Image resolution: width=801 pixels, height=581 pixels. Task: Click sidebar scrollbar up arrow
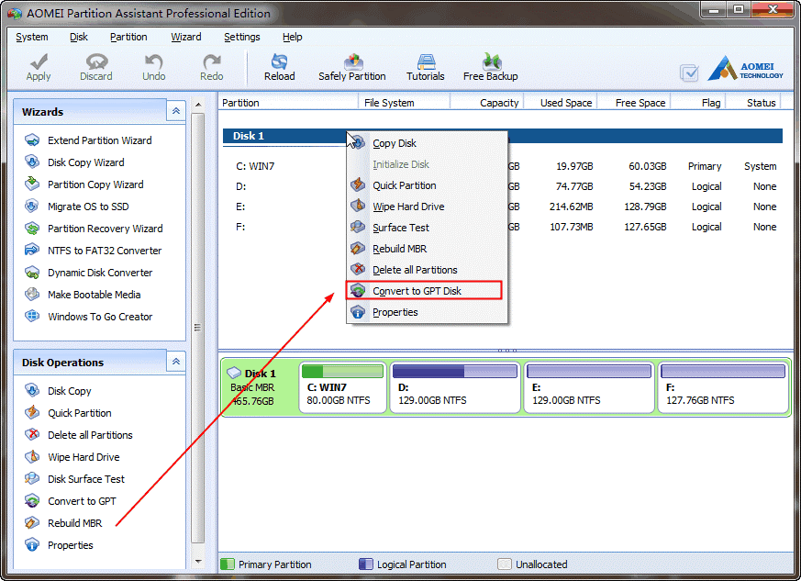(x=198, y=105)
